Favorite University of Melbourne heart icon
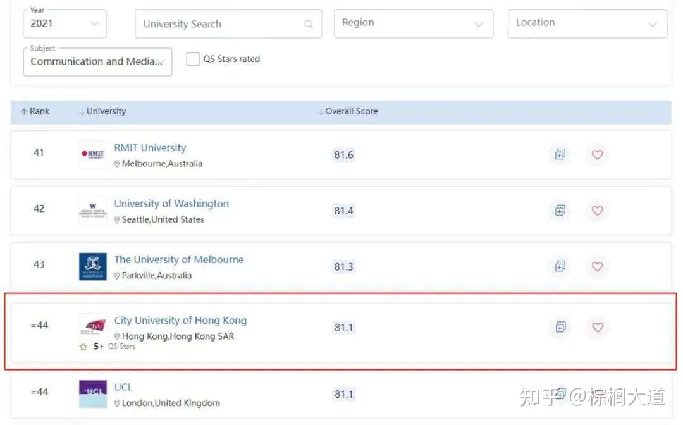 (597, 266)
